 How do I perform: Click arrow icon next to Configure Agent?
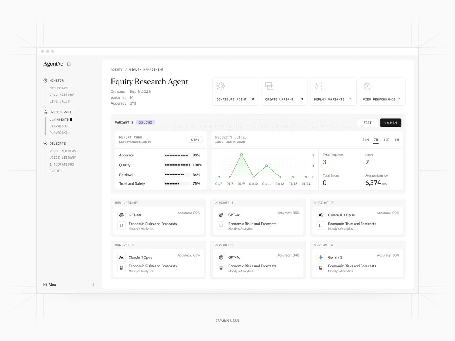[x=253, y=99]
